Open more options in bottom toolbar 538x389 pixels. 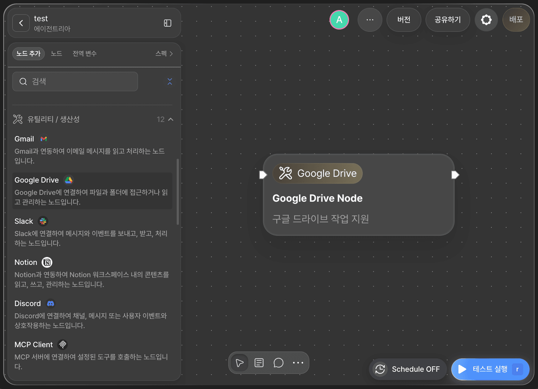[x=298, y=363]
